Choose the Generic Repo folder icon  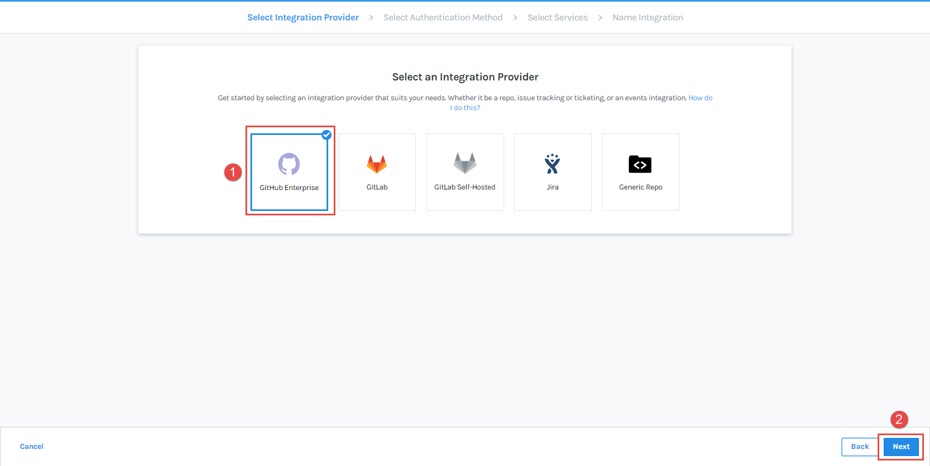pos(640,164)
